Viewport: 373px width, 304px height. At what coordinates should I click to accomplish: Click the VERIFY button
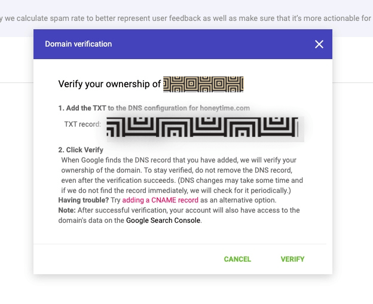point(292,259)
